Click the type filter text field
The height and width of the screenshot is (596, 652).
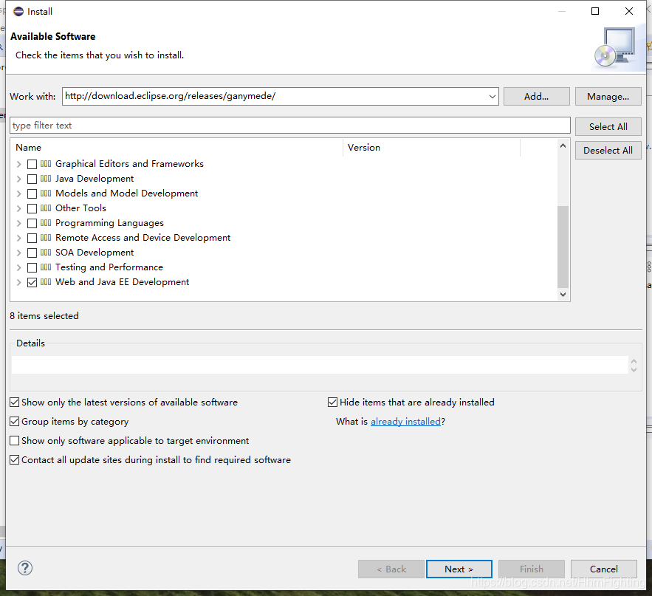coord(290,126)
